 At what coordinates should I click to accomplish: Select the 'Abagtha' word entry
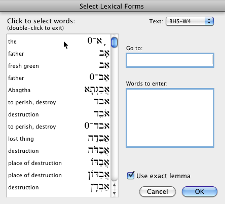click(59, 90)
